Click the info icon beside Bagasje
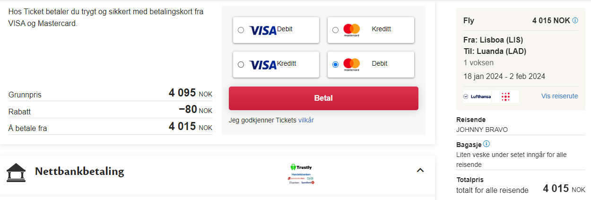 click(487, 144)
